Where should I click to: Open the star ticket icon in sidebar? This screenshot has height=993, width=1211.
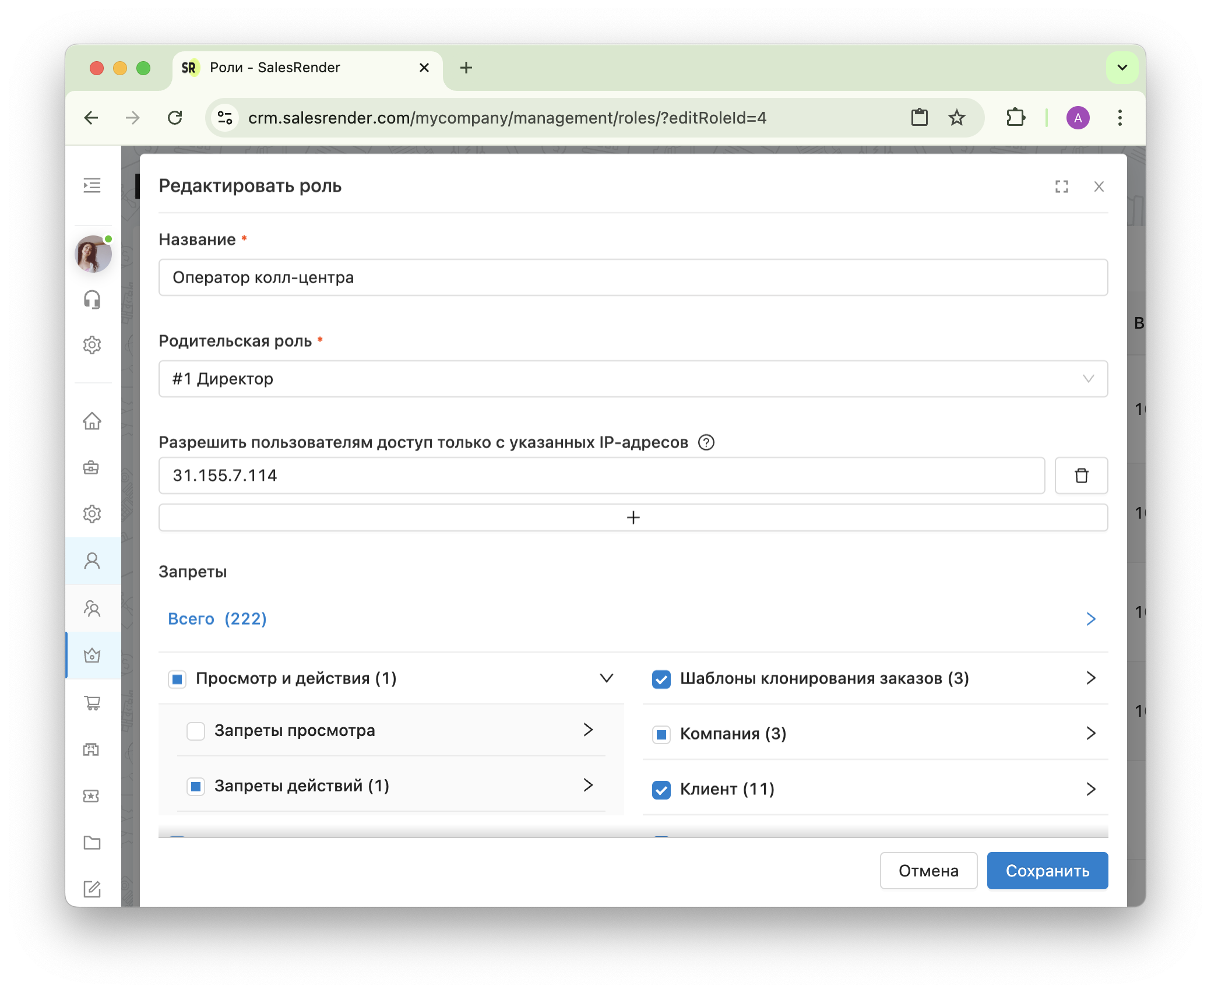(92, 796)
